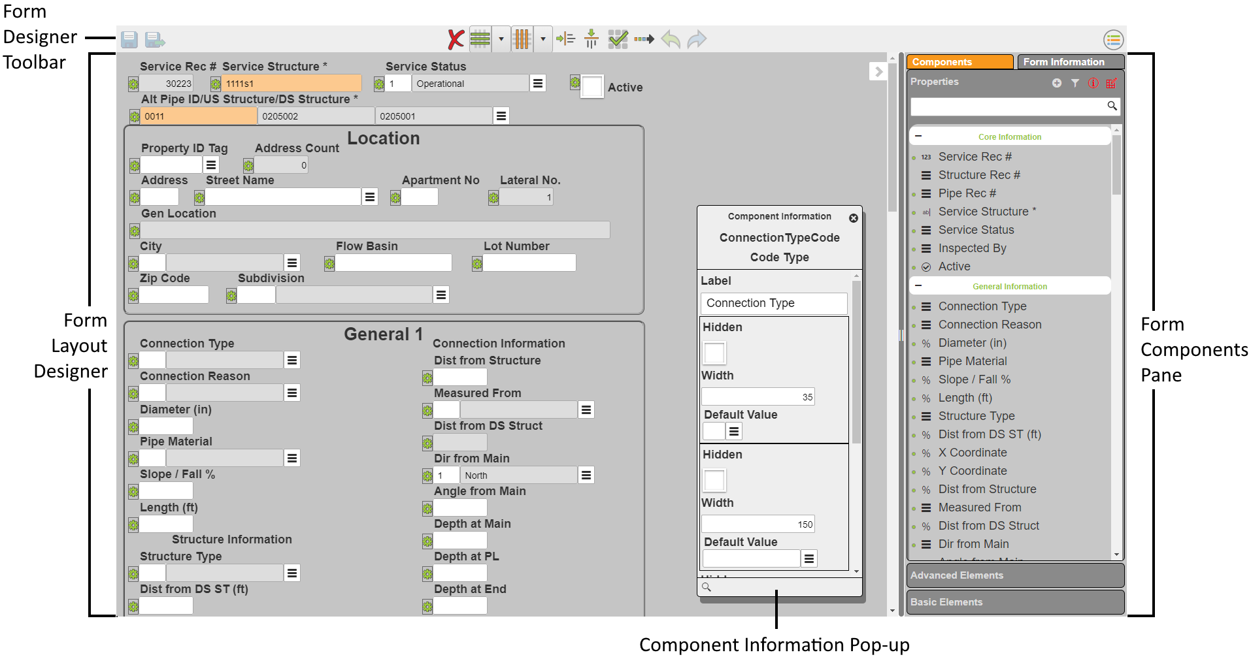Click magnifier icon at popup bottom
Viewport: 1251px width, 659px height.
pos(707,587)
